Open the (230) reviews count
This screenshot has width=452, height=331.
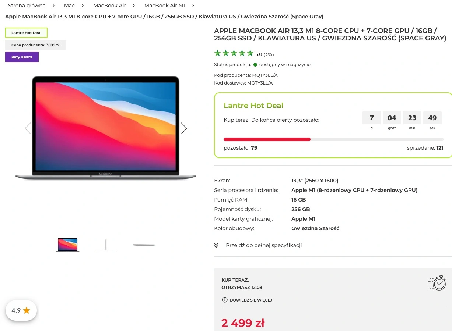[x=269, y=55]
